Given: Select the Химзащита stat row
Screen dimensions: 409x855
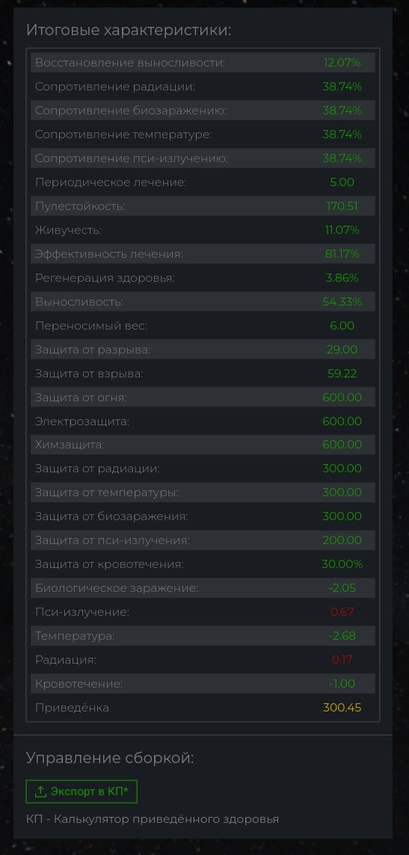Looking at the screenshot, I should click(203, 445).
